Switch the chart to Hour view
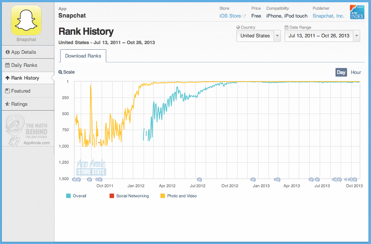The width and height of the screenshot is (371, 244). pos(356,72)
